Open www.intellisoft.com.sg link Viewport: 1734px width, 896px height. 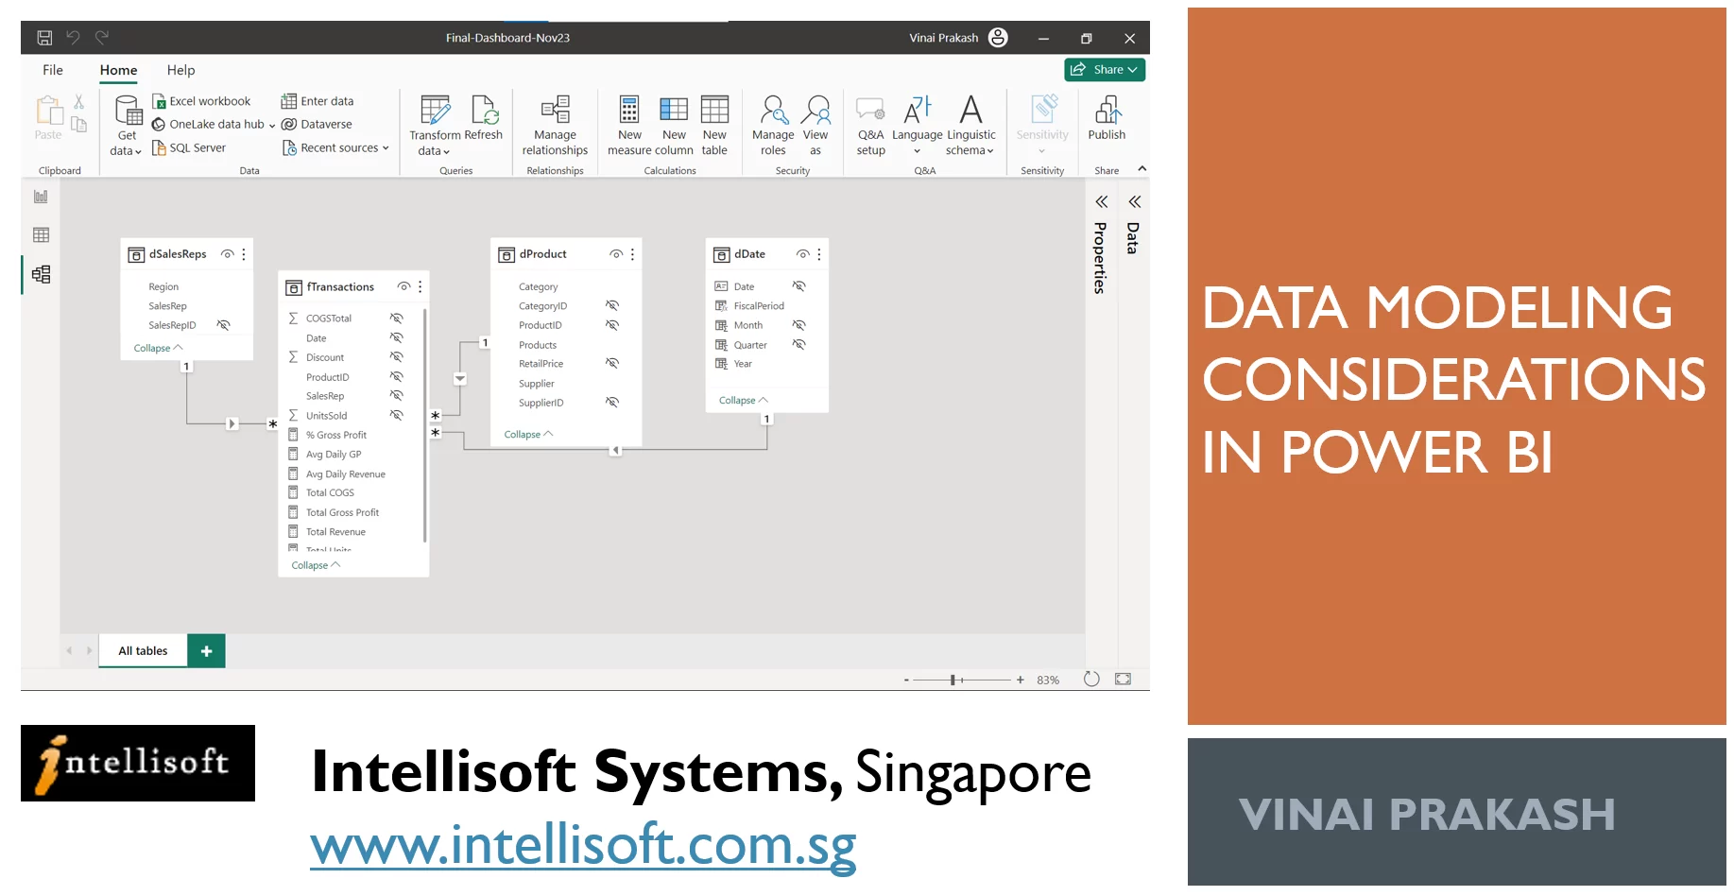point(583,844)
